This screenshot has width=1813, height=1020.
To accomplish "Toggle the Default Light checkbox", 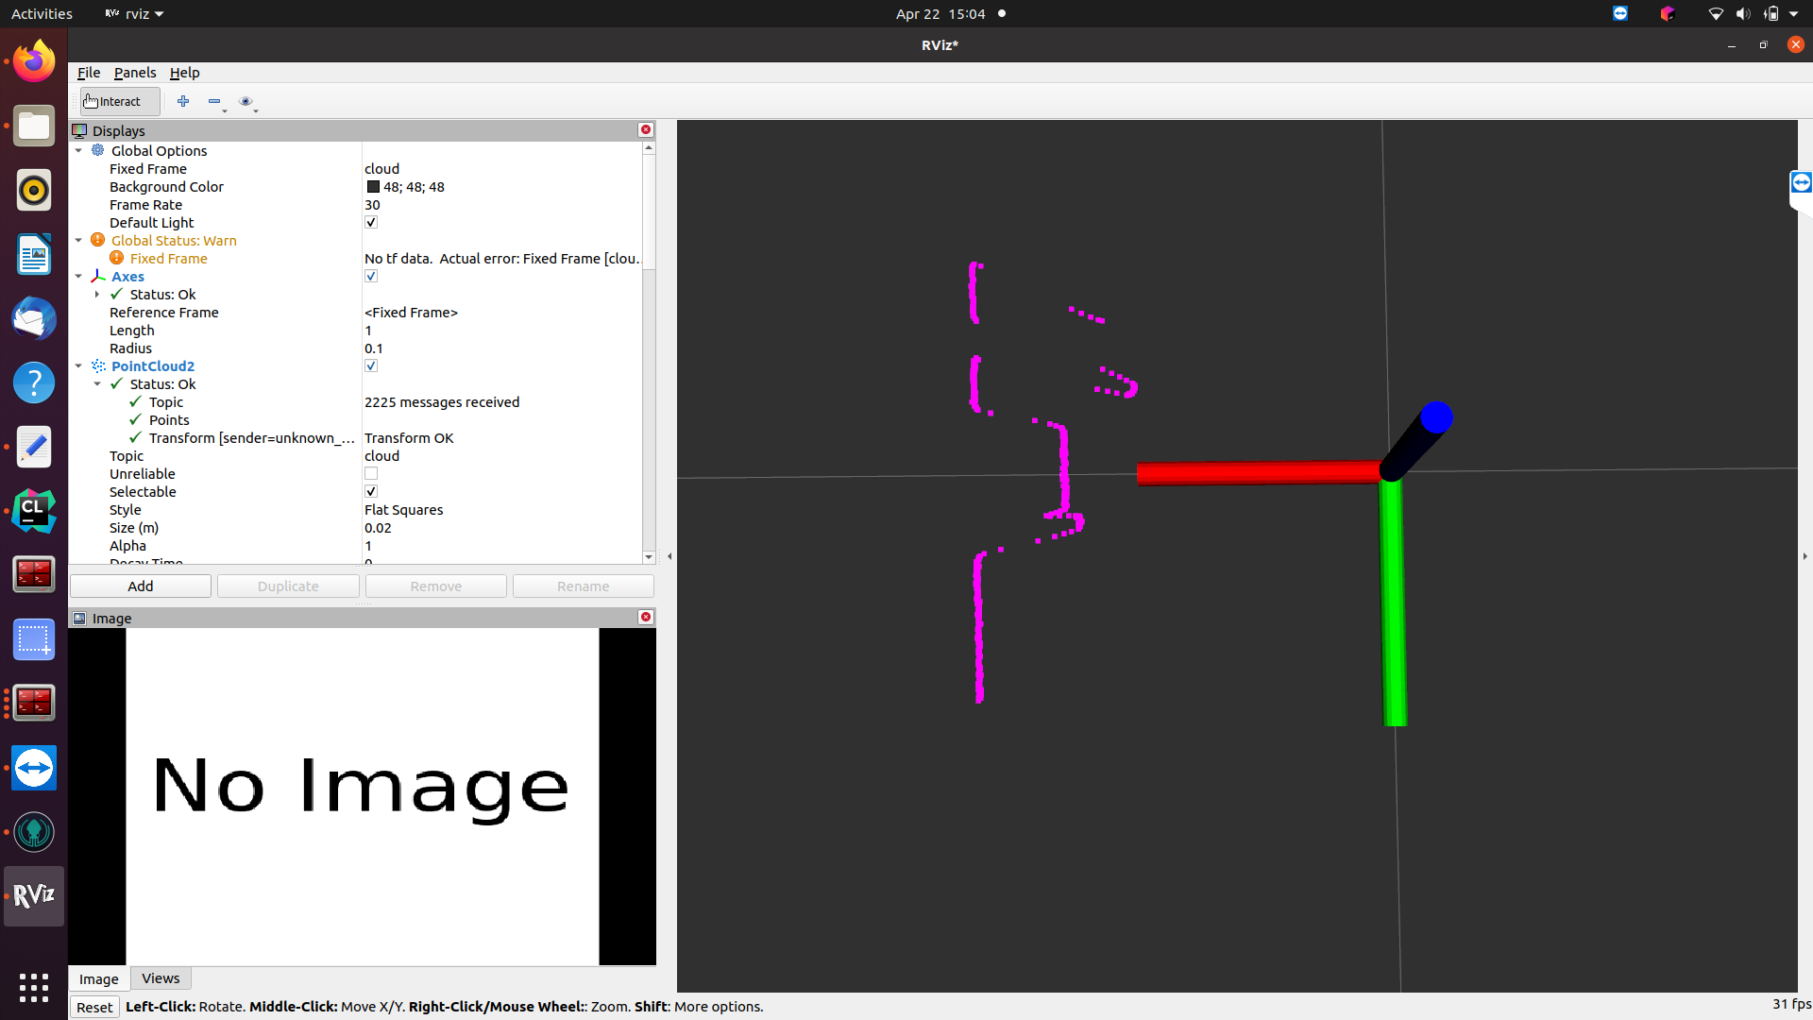I will [370, 222].
